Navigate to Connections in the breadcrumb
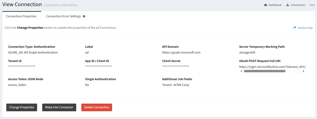This screenshot has height=119, width=317. [x=298, y=5]
